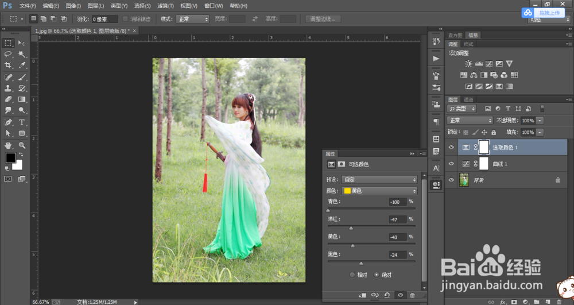Add a Brightness/Contrast adjustment
Image resolution: width=574 pixels, height=305 pixels.
[x=468, y=64]
